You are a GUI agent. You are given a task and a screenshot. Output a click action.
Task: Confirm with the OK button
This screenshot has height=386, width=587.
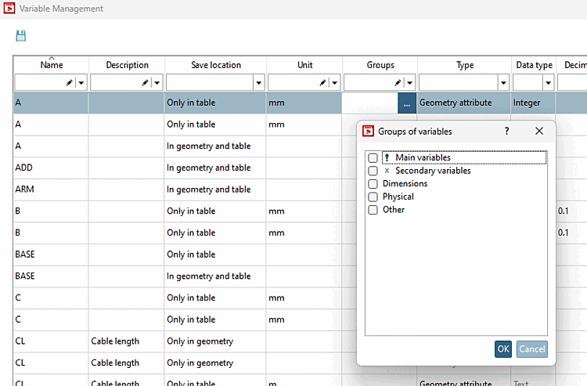pyautogui.click(x=502, y=349)
